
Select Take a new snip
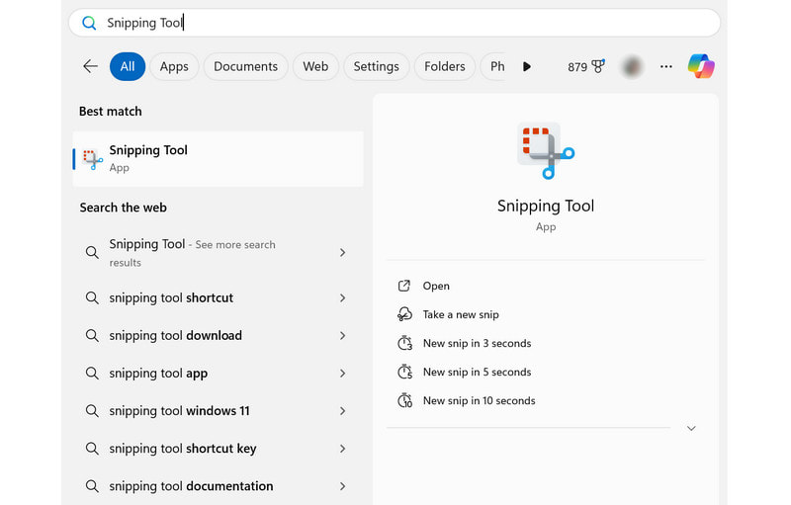(461, 314)
